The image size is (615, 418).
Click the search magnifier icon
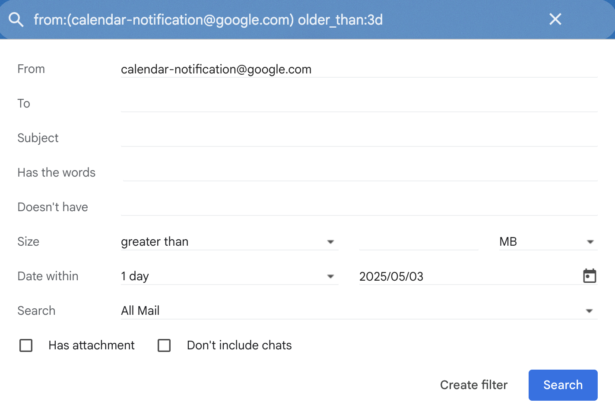(16, 19)
